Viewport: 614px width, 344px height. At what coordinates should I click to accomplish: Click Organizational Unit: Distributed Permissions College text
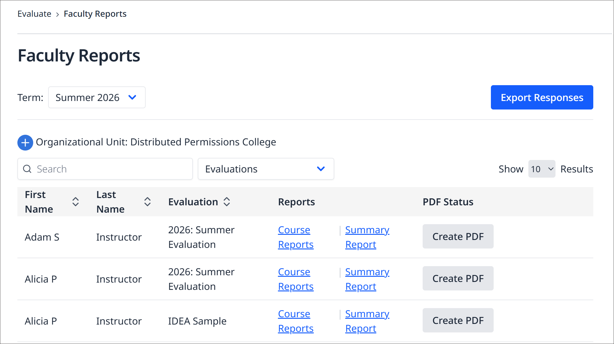(x=156, y=142)
